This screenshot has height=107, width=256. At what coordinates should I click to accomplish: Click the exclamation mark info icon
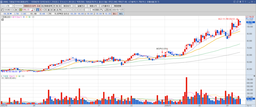tap(34, 10)
